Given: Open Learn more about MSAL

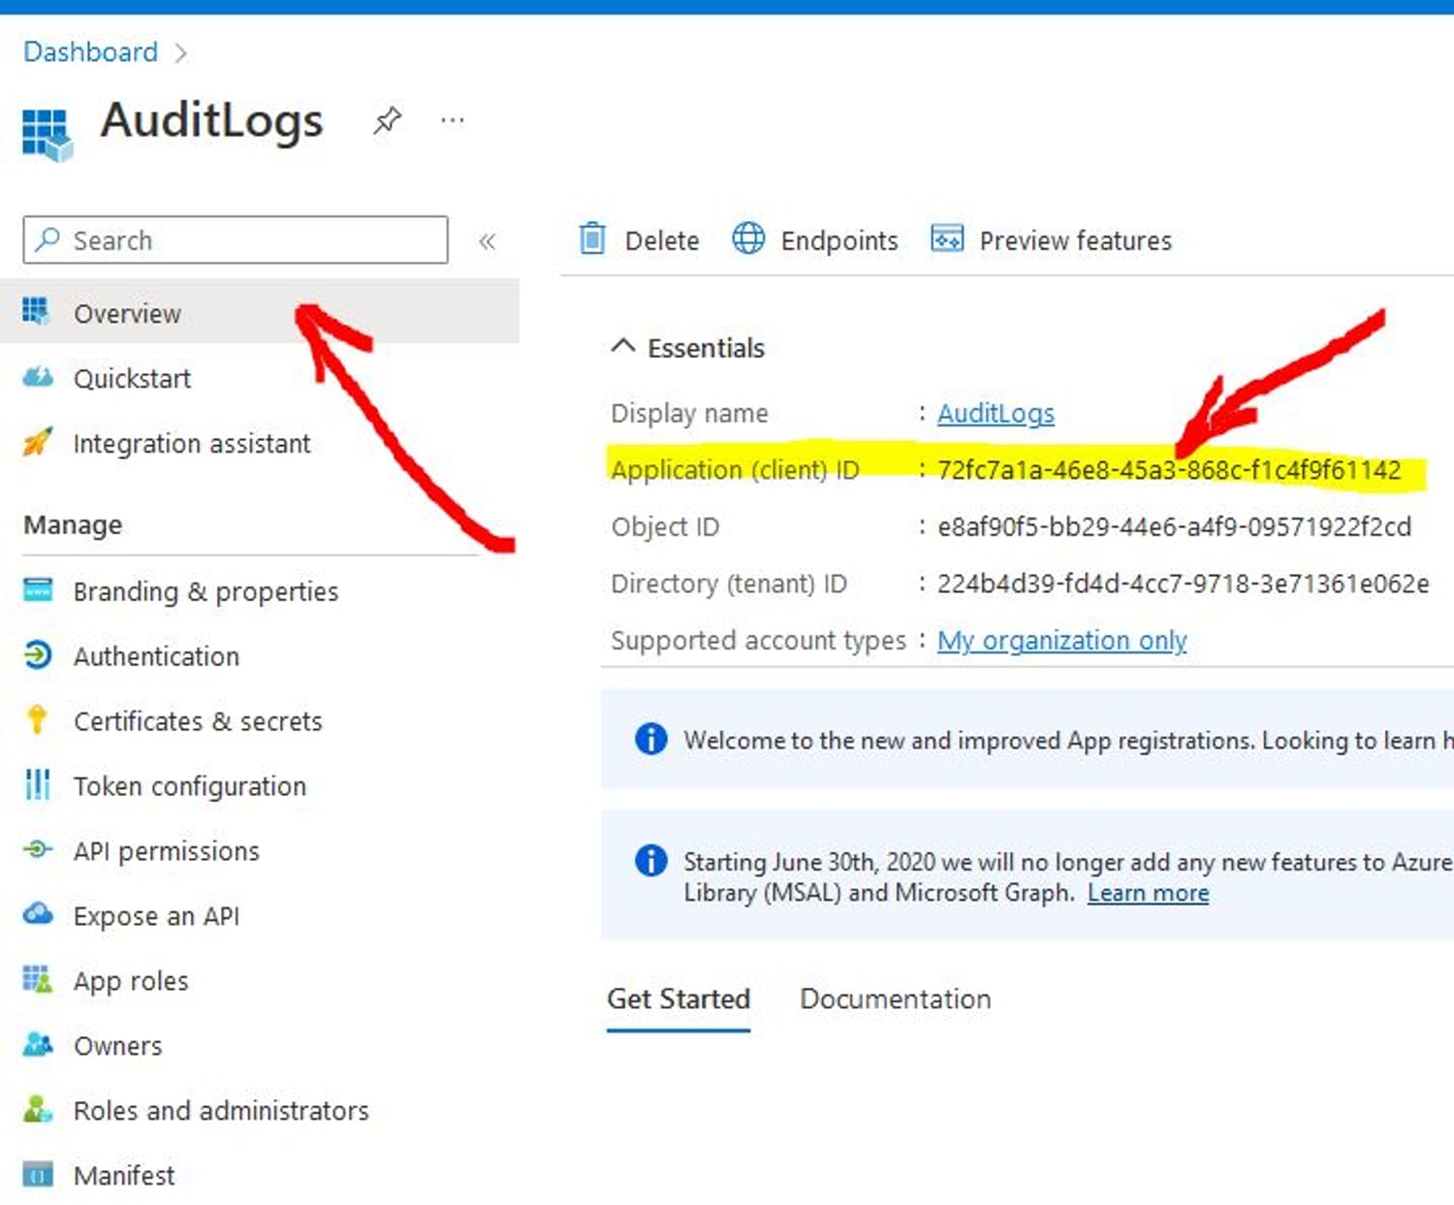Looking at the screenshot, I should tap(1148, 893).
